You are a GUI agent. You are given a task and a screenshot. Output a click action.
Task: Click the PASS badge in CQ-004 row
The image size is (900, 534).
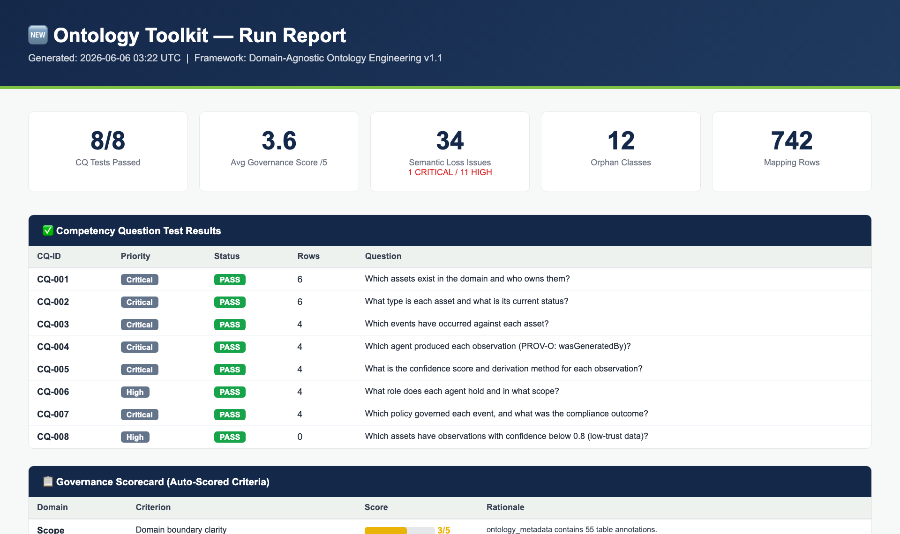click(x=230, y=347)
